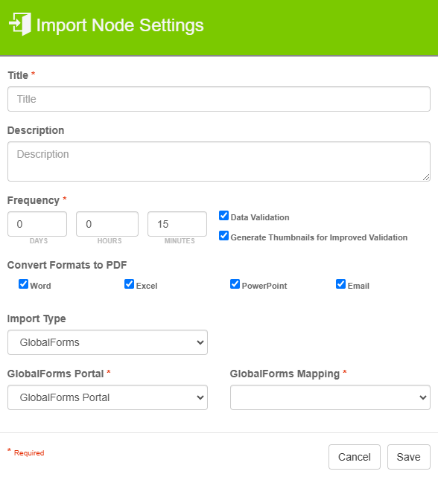438x477 pixels.
Task: Click the description box resize handle
Action: point(426,177)
